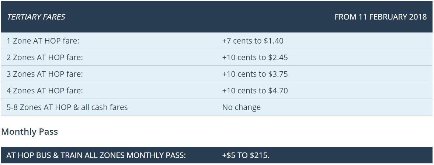Click the Monthly Pass section heading
Image resolution: width=434 pixels, height=165 pixels.
29,132
